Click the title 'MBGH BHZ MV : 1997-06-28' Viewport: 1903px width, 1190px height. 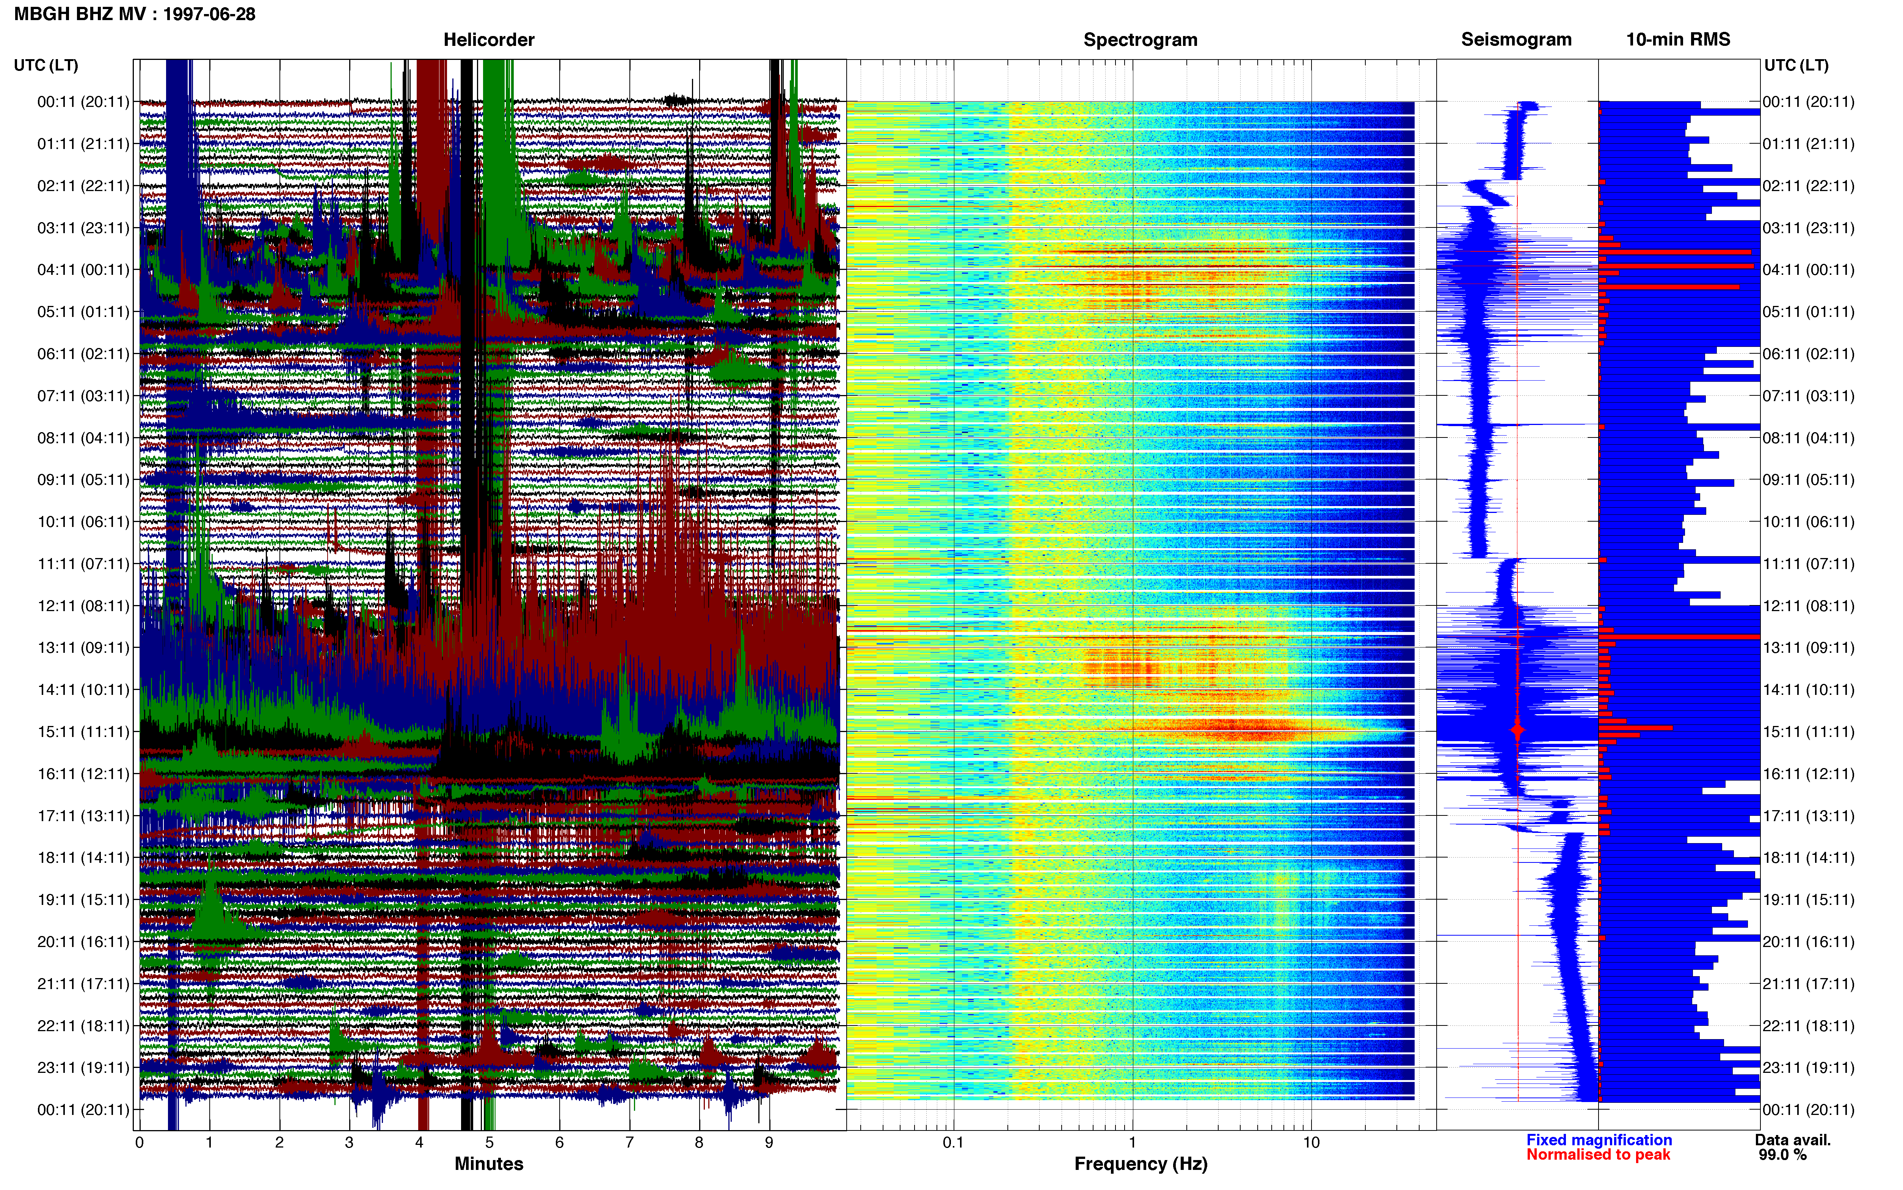point(135,14)
